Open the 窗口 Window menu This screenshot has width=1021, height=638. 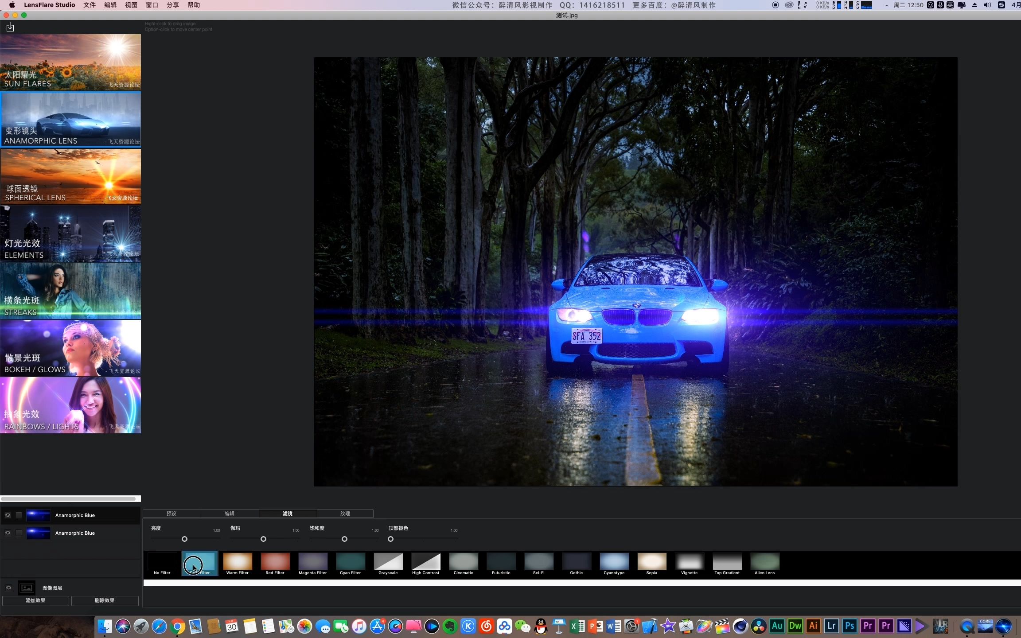(x=152, y=5)
